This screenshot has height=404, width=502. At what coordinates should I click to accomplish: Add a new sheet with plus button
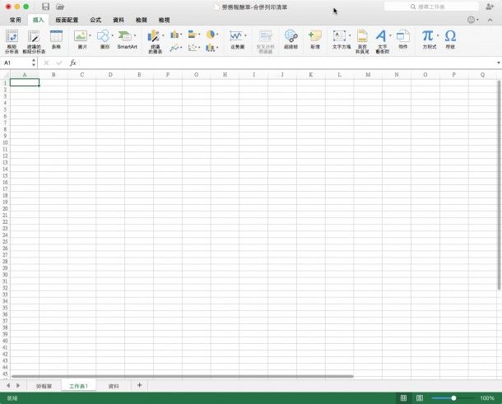(139, 385)
